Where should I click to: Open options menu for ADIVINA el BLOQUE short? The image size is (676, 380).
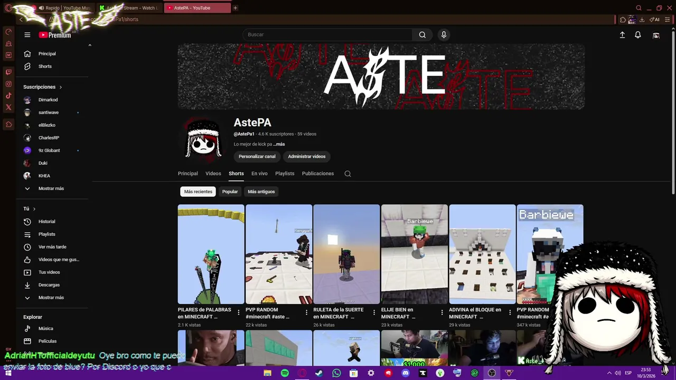[510, 312]
